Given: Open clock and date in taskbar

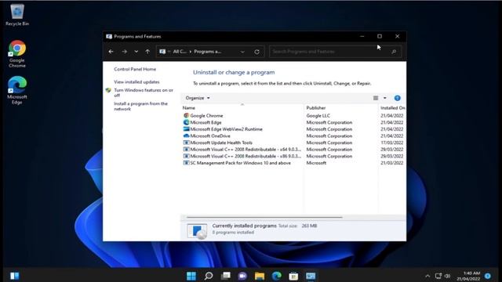Looking at the screenshot, I should (x=468, y=276).
